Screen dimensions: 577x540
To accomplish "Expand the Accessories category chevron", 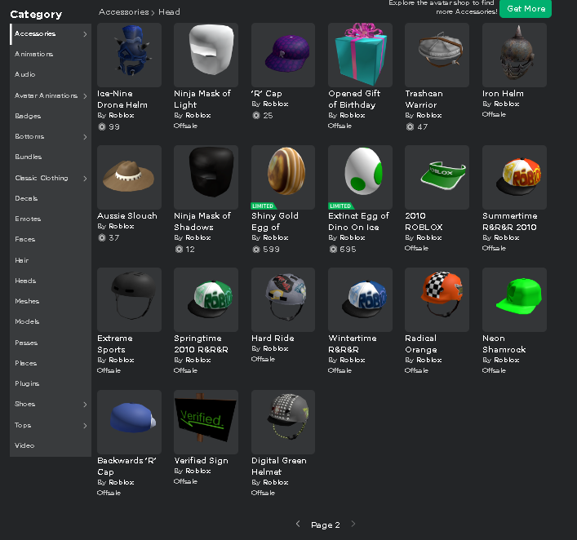I will coord(85,34).
